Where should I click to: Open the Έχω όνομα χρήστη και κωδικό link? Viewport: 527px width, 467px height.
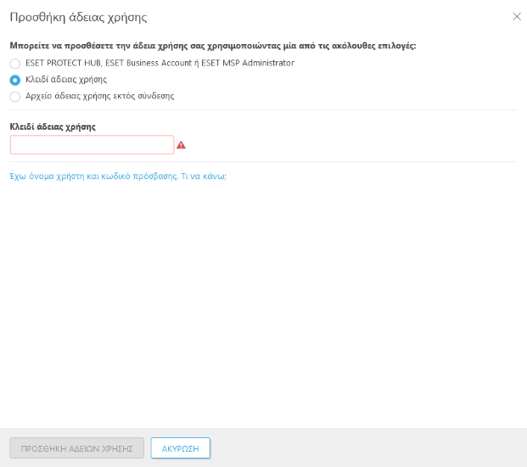[93, 177]
